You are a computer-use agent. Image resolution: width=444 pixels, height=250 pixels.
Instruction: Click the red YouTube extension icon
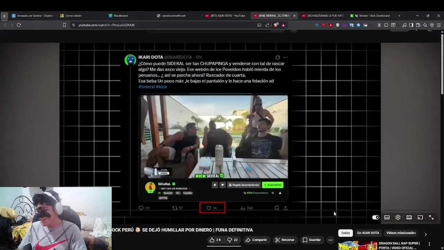pos(324,25)
